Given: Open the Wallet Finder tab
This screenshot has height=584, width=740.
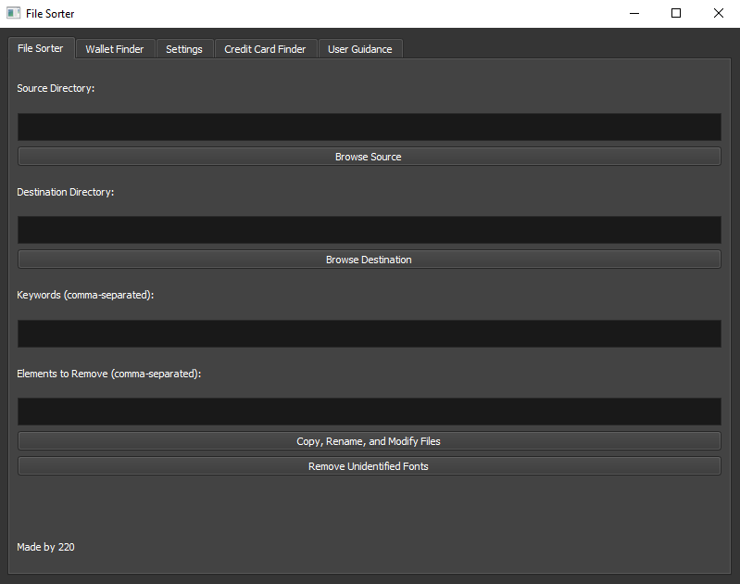Looking at the screenshot, I should pyautogui.click(x=115, y=49).
